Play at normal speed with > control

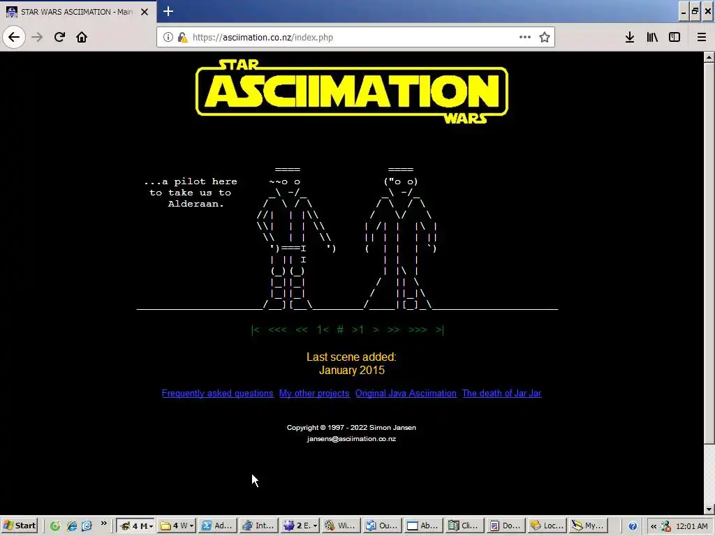pyautogui.click(x=376, y=329)
